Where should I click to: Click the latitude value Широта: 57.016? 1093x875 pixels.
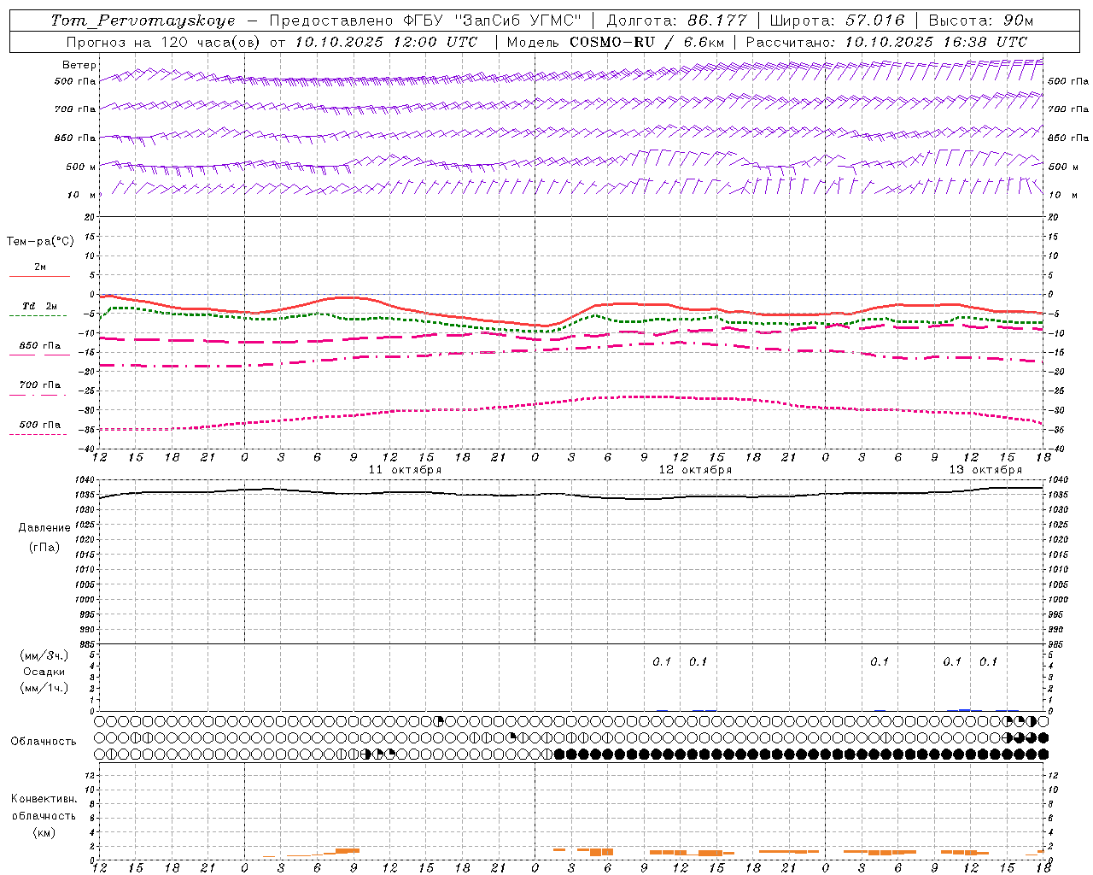837,21
